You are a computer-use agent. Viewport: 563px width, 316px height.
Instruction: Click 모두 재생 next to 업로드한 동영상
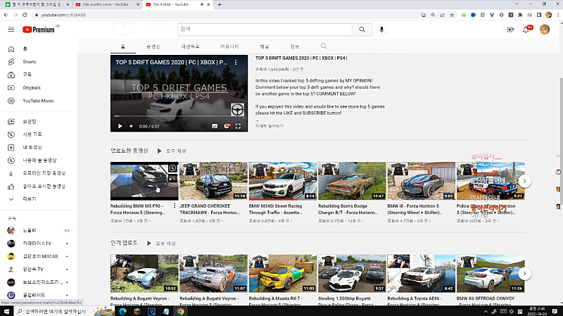tap(172, 151)
